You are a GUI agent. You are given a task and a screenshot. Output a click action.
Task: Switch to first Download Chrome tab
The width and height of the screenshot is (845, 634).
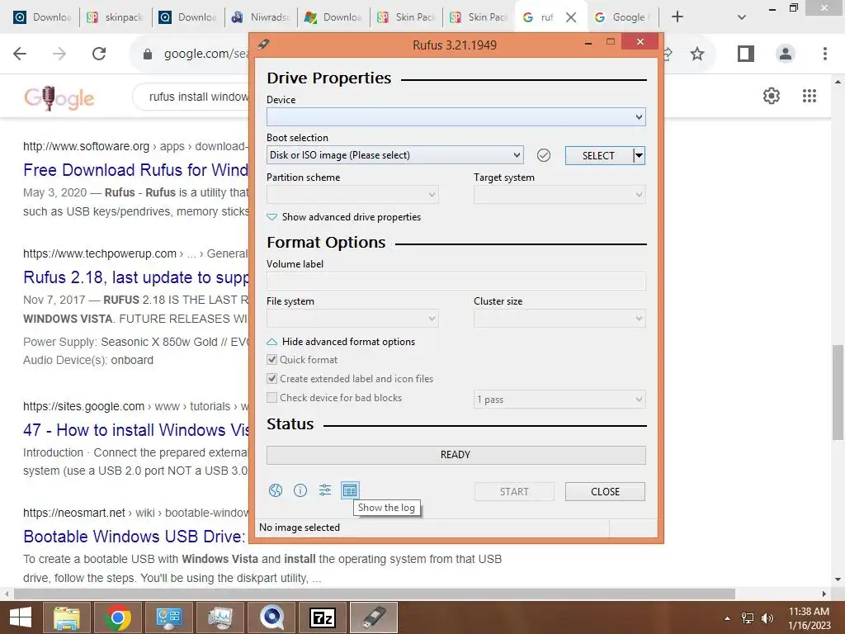click(43, 17)
